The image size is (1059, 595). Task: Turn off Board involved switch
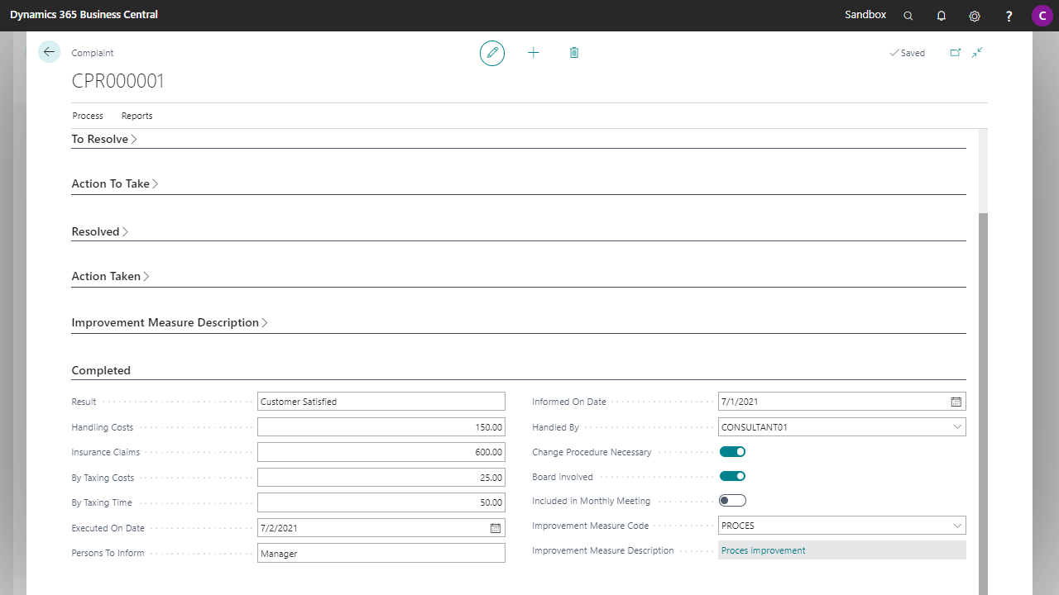[x=732, y=476]
